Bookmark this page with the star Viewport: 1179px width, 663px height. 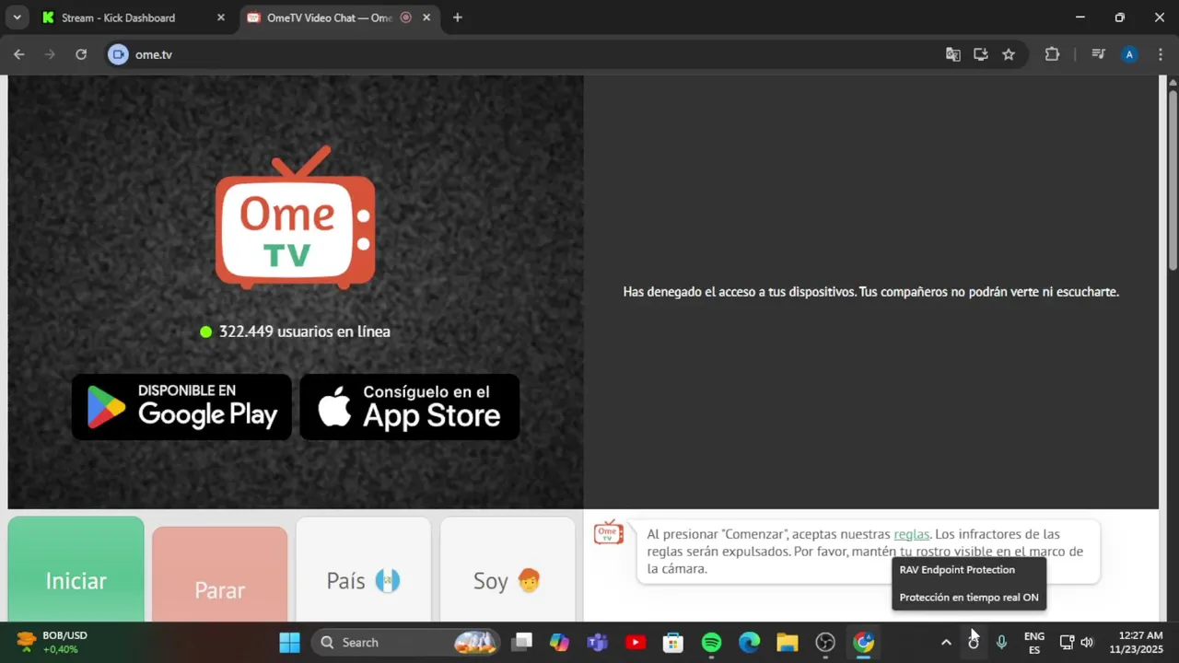tap(1009, 54)
